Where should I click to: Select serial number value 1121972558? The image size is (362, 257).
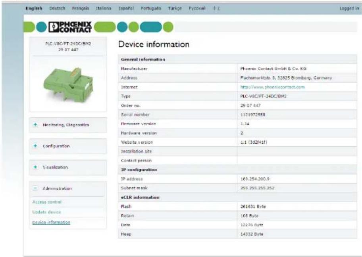(253, 115)
